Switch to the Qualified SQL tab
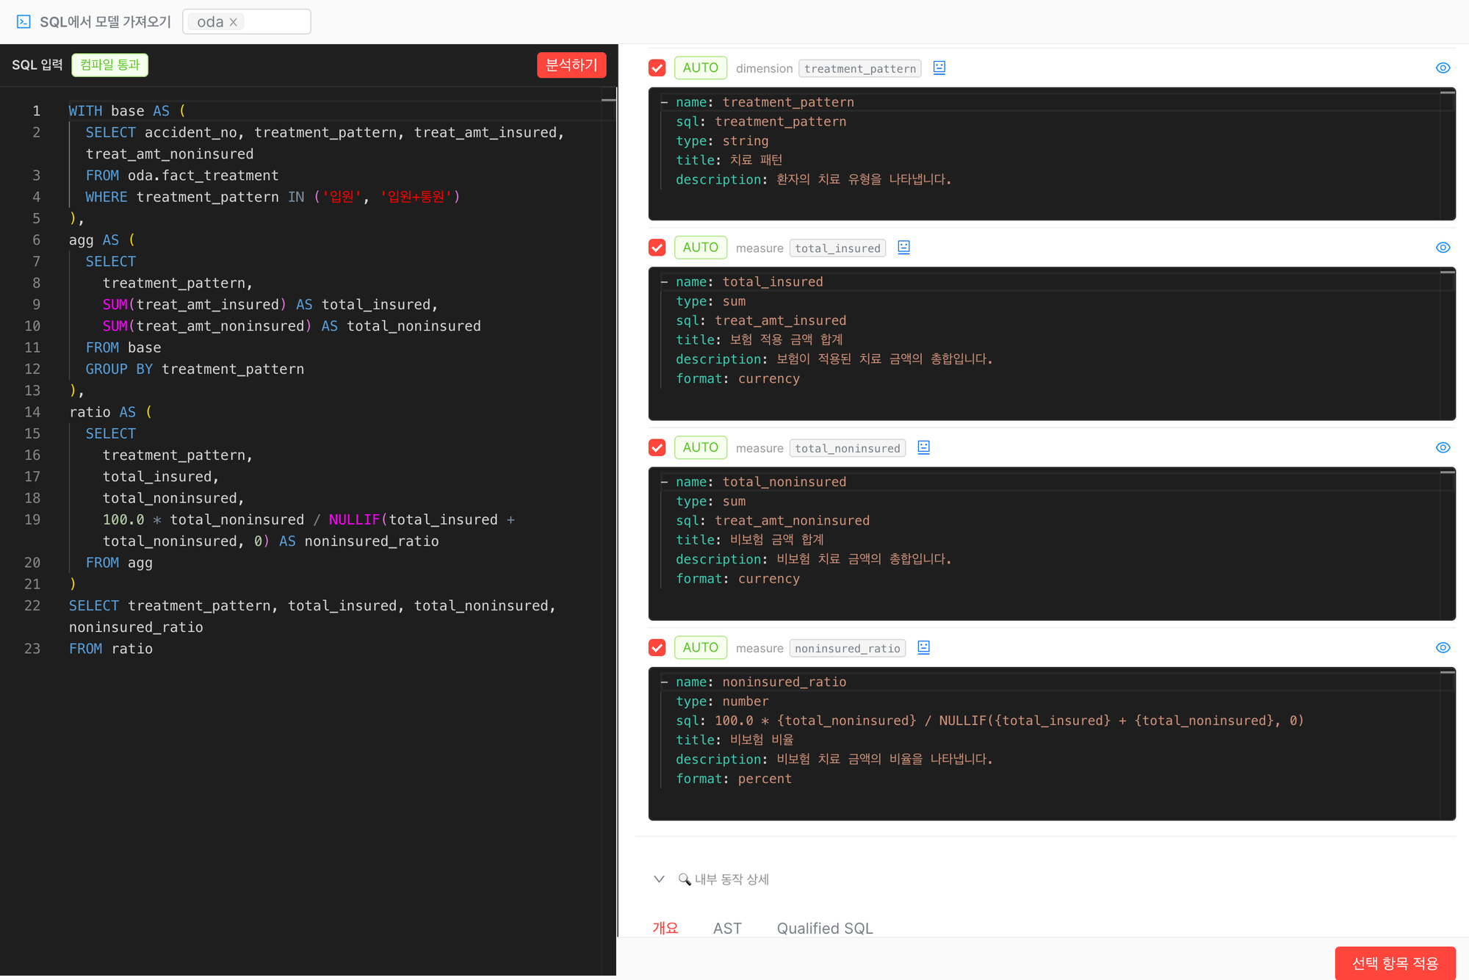This screenshot has width=1469, height=980. pos(825,928)
